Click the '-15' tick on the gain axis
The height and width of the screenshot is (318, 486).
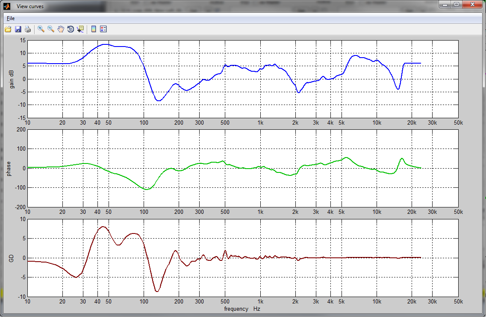pos(22,118)
